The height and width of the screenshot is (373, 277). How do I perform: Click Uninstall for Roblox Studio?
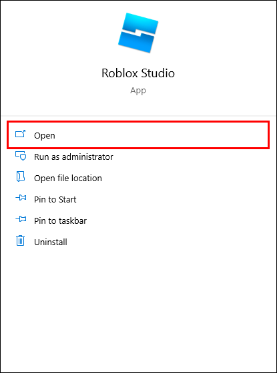click(x=51, y=242)
